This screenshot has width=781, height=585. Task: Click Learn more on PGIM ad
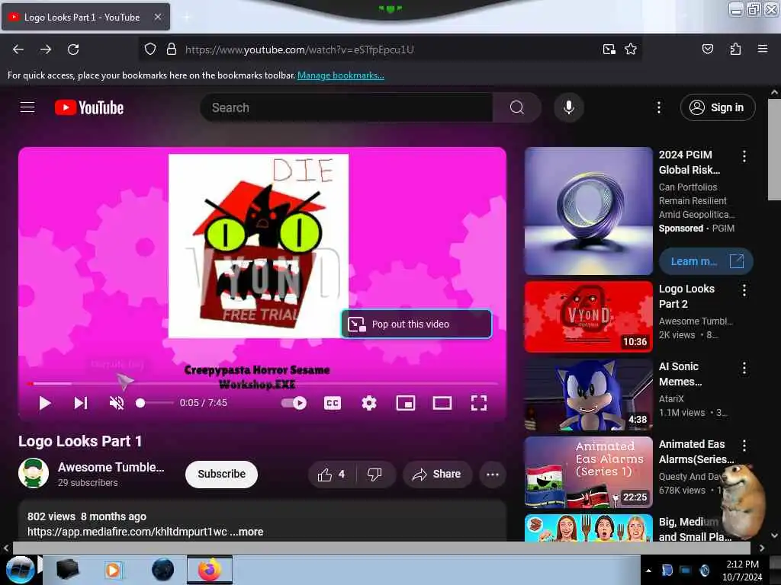click(706, 261)
